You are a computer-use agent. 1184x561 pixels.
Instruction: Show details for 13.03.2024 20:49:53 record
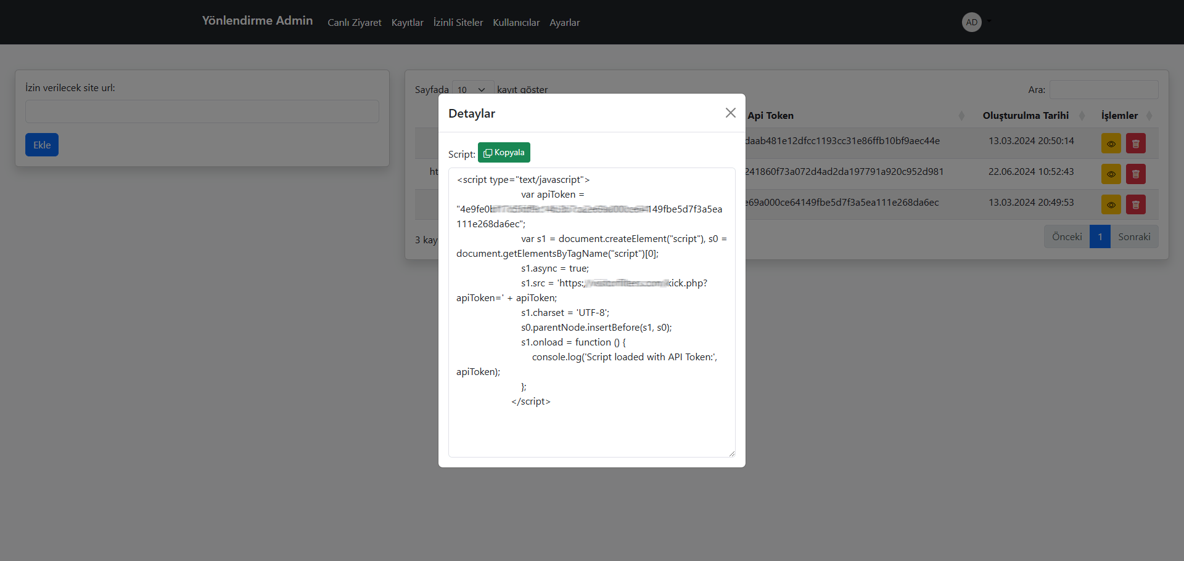pyautogui.click(x=1111, y=204)
